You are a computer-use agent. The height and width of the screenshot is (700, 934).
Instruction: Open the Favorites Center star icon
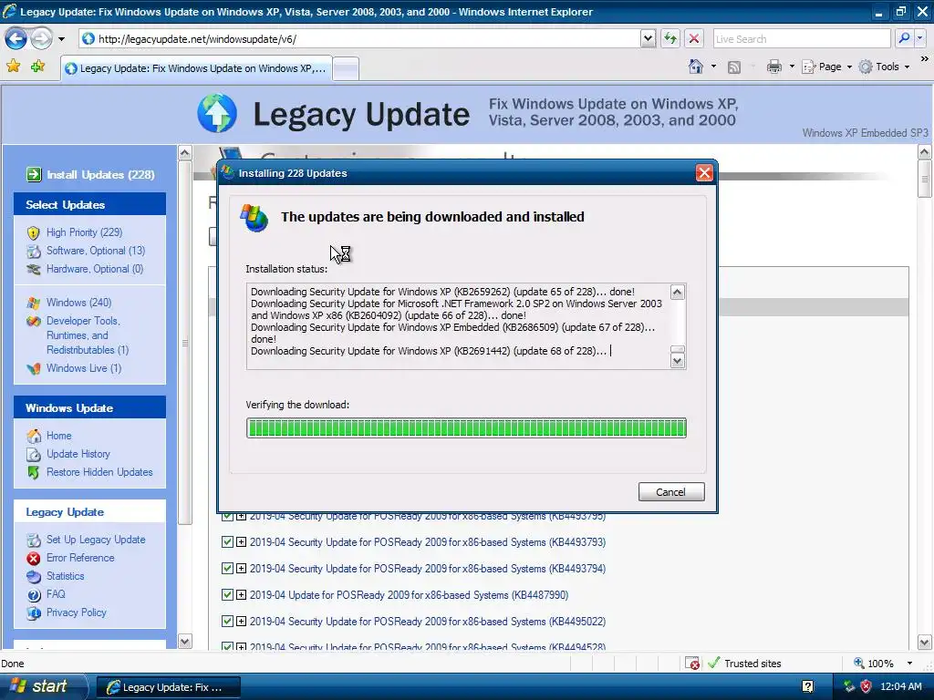[x=13, y=67]
